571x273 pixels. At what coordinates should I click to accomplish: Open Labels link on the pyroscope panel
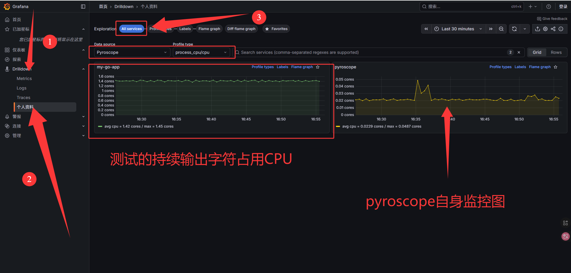tap(520, 67)
